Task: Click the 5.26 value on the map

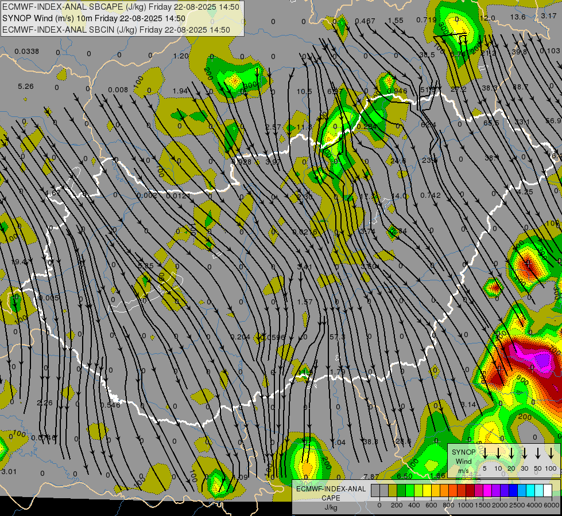Action: coord(25,87)
